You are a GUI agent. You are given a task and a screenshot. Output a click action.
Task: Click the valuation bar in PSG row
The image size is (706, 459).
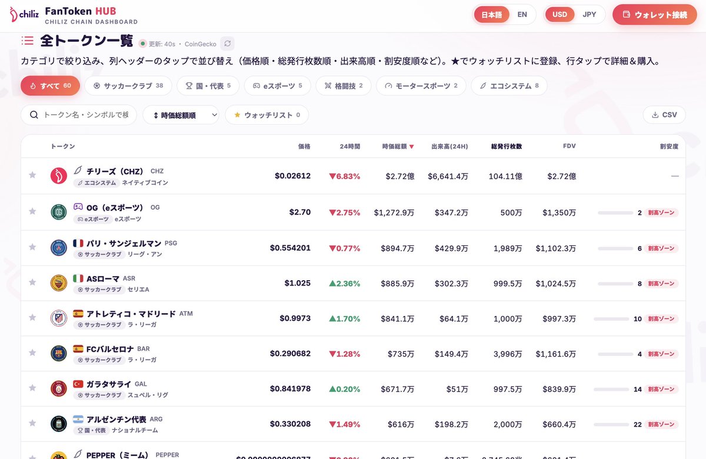tap(615, 248)
